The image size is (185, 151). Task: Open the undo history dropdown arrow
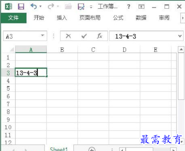[x=40, y=6]
